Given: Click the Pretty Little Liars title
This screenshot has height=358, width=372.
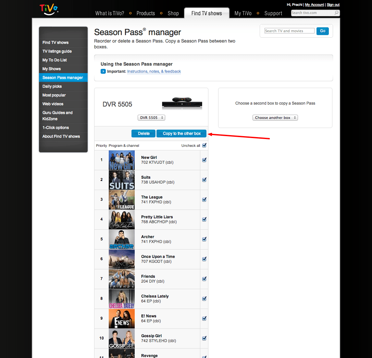Looking at the screenshot, I should (x=157, y=217).
